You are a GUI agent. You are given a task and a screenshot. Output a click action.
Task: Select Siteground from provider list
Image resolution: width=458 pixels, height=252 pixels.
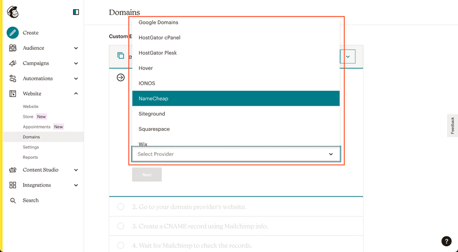click(236, 114)
